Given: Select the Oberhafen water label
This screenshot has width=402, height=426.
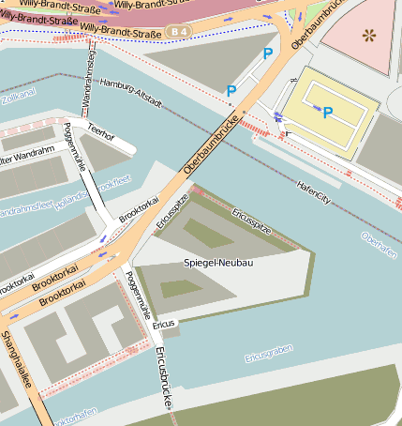Looking at the screenshot, I should (x=380, y=245).
